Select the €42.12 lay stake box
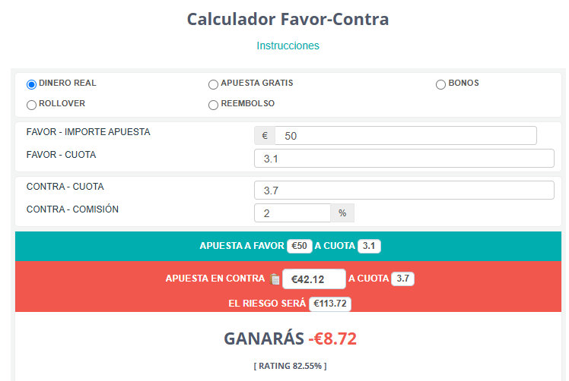 point(314,279)
